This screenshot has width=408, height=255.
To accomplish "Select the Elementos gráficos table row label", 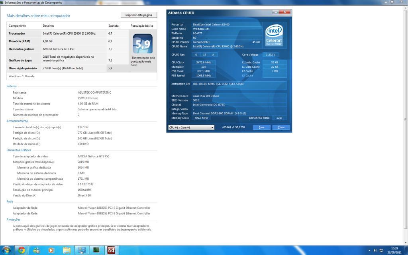I will click(x=22, y=49).
